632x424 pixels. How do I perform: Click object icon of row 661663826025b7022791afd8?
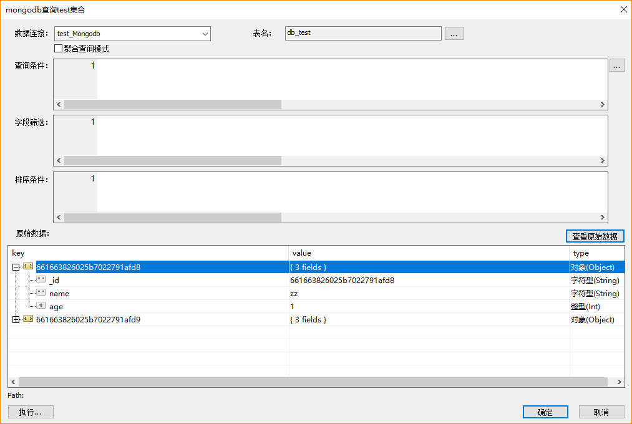coord(28,267)
